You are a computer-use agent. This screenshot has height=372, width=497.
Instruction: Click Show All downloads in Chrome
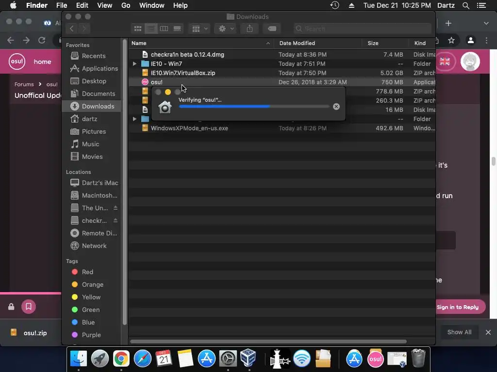click(459, 332)
